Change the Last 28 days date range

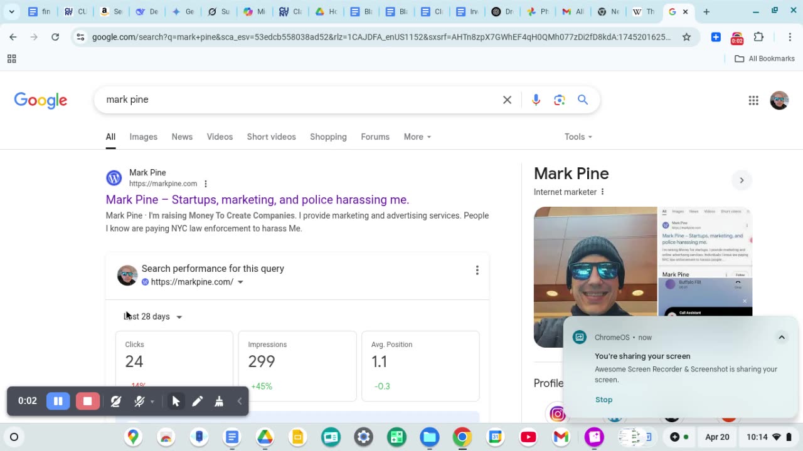coord(152,316)
